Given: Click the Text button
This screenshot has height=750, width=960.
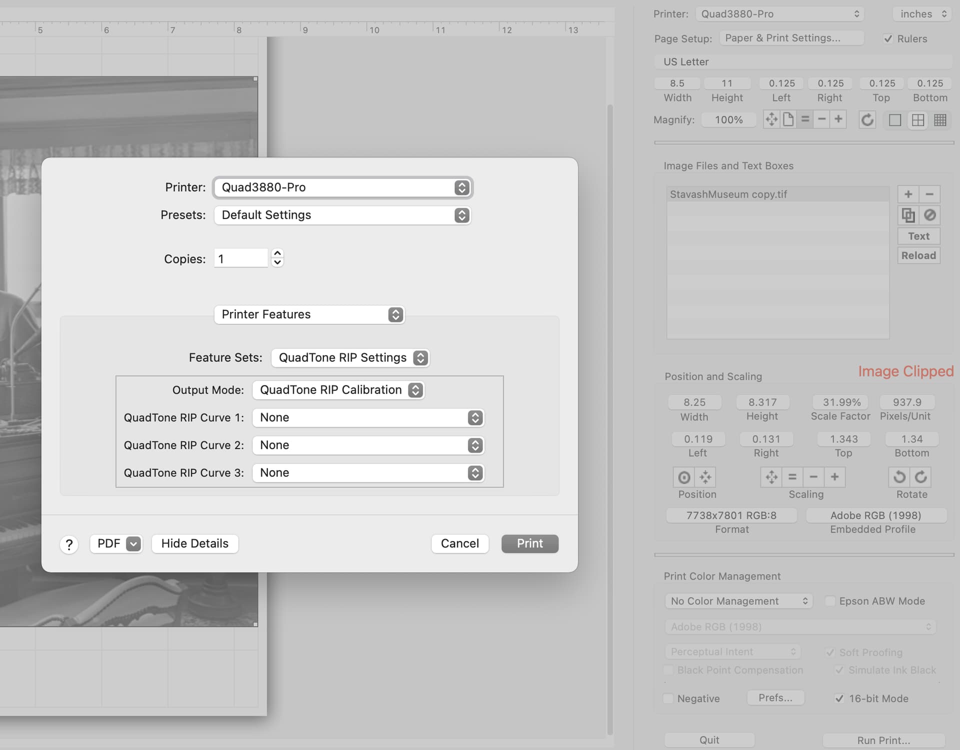Looking at the screenshot, I should [x=918, y=236].
